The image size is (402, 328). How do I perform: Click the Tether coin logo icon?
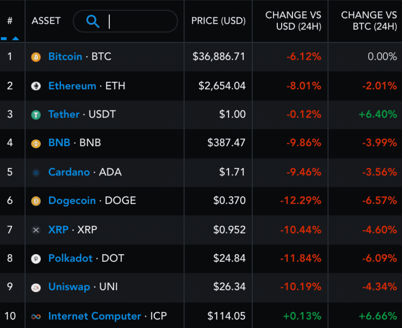(x=36, y=115)
